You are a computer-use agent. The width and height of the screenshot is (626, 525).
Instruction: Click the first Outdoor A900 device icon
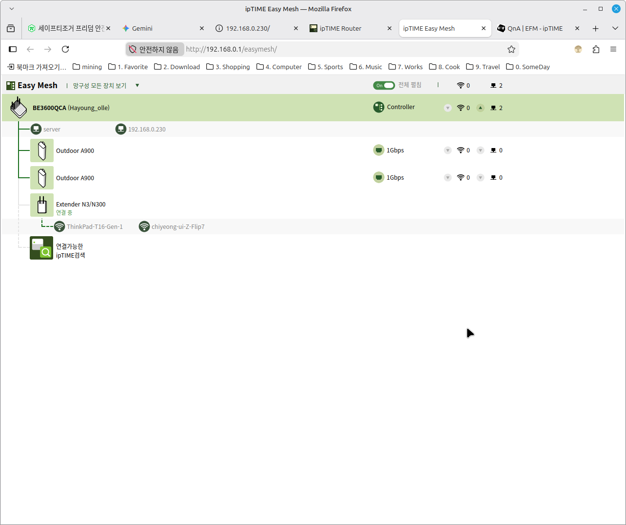[x=42, y=150]
